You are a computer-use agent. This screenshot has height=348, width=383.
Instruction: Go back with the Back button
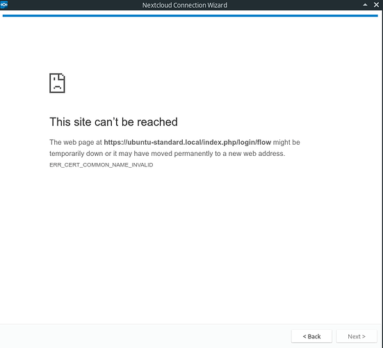(x=311, y=336)
